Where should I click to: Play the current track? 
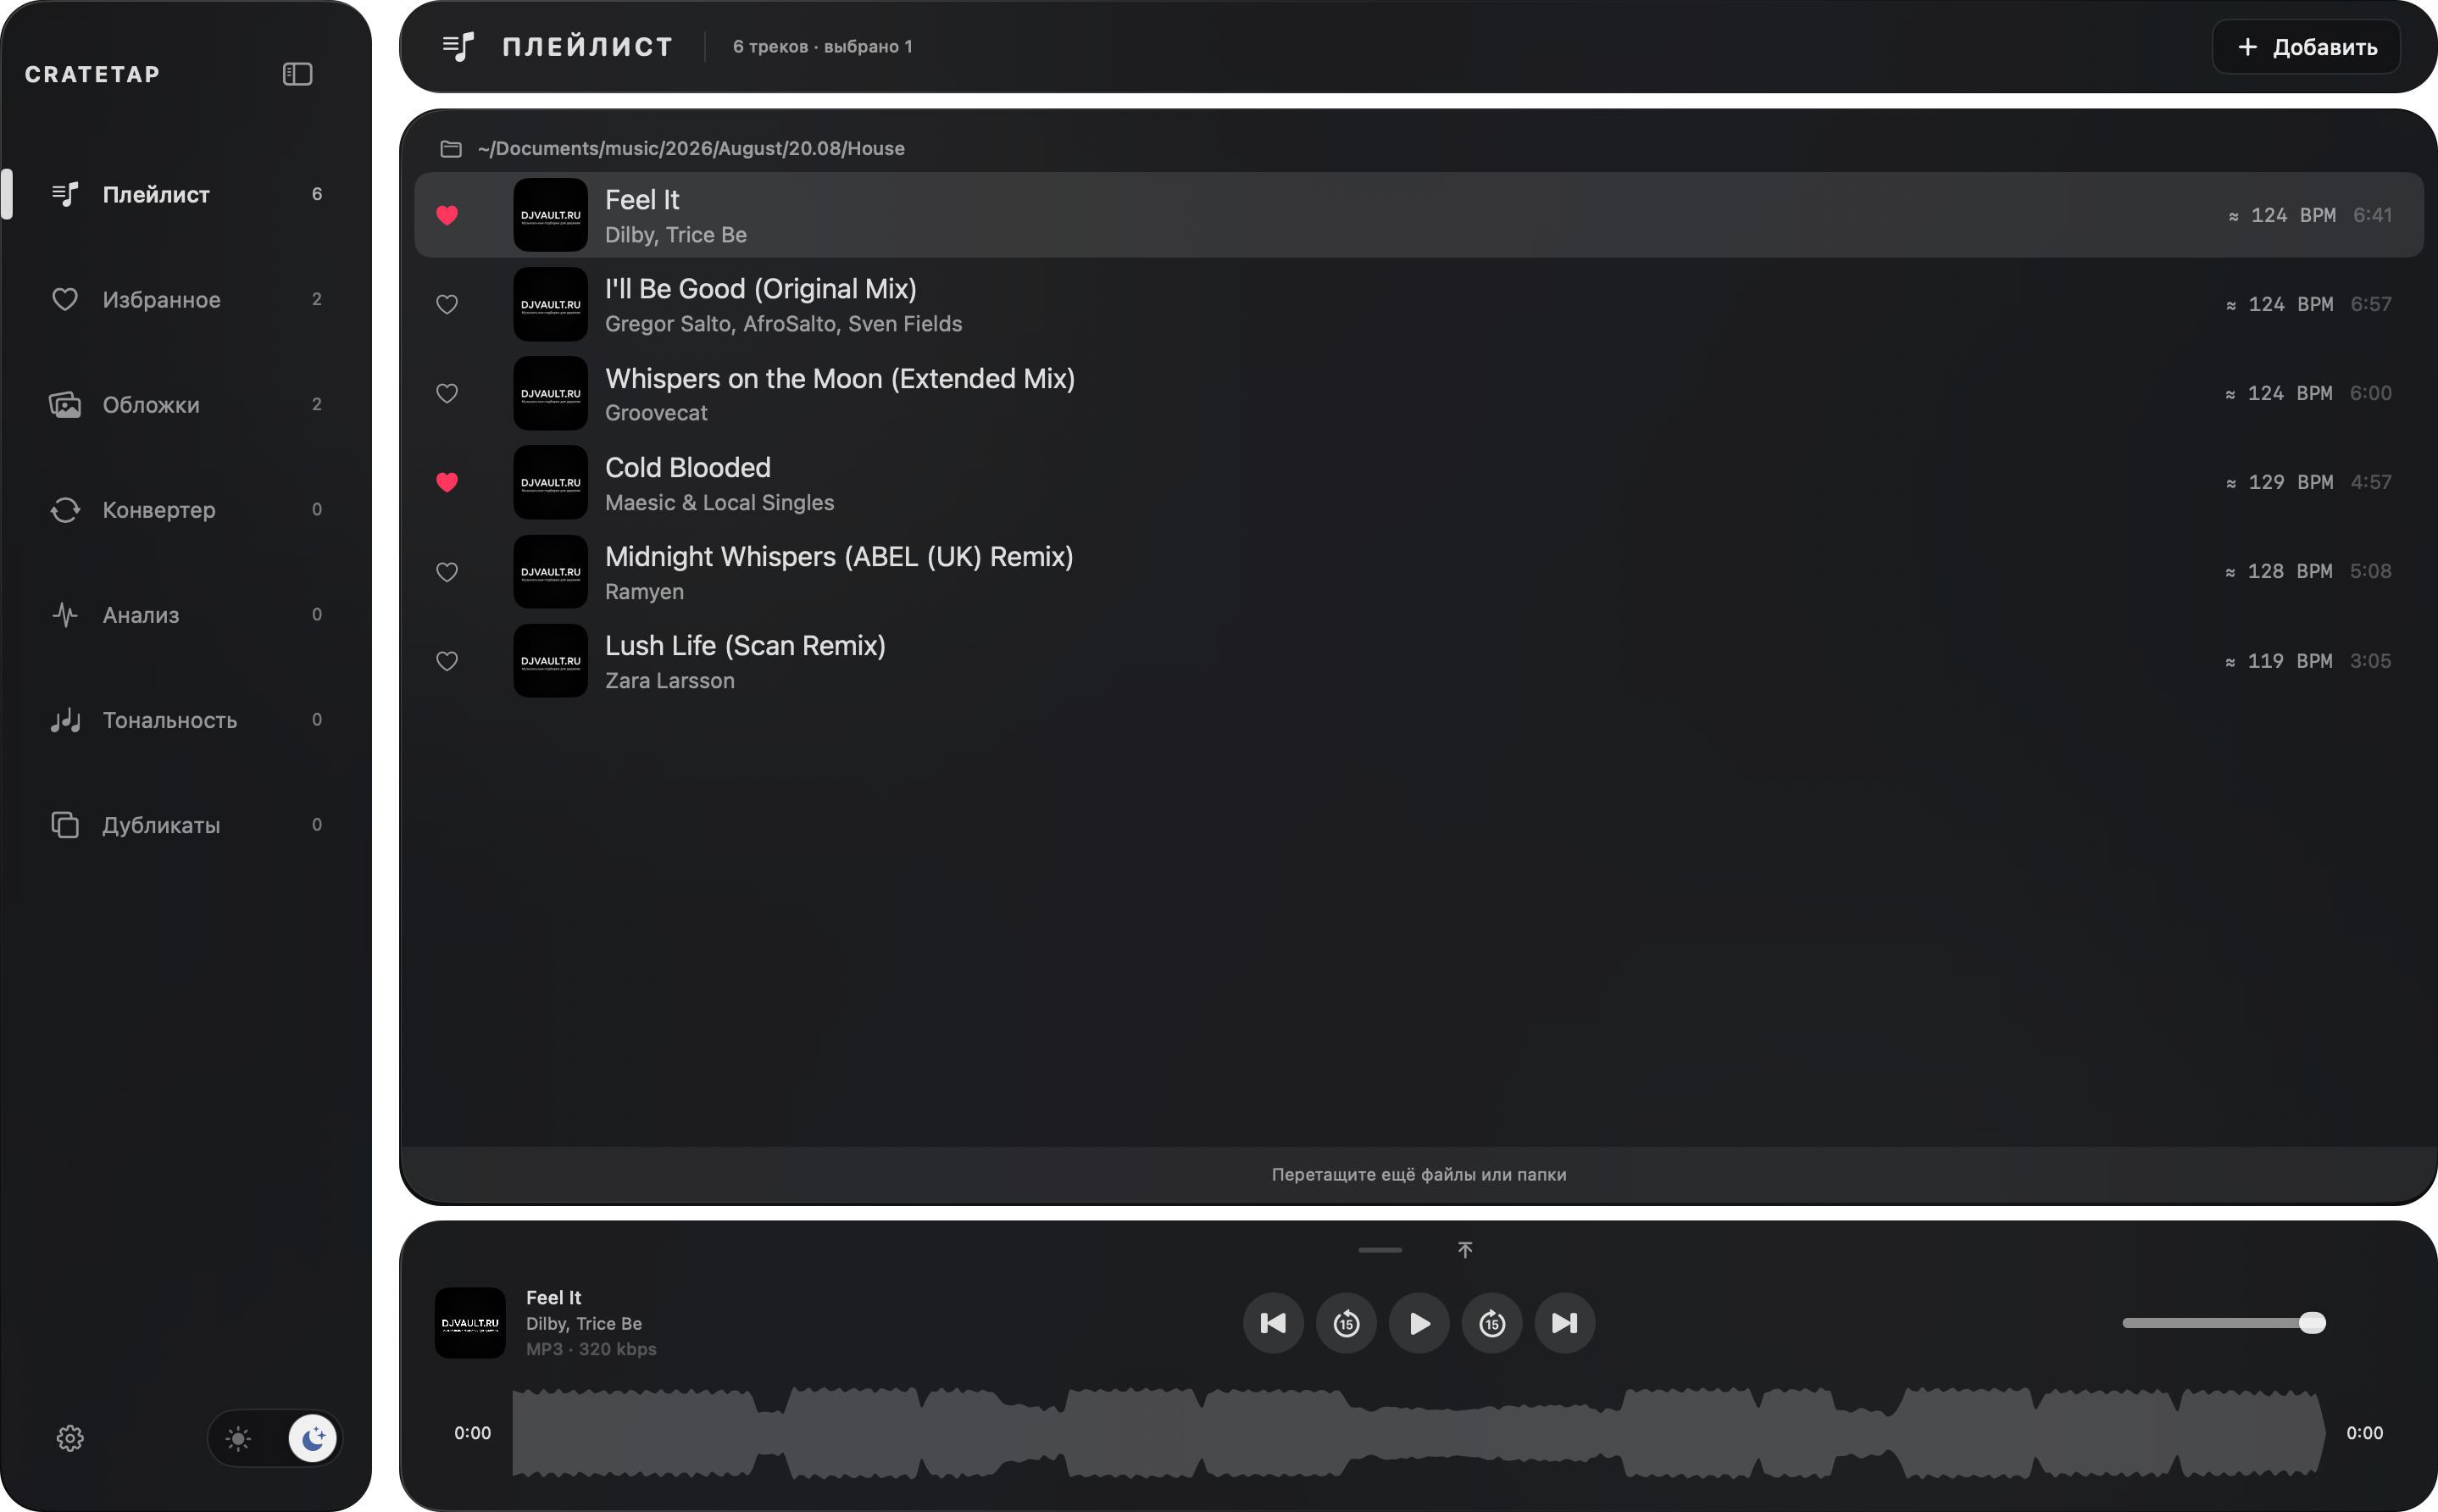[x=1419, y=1323]
